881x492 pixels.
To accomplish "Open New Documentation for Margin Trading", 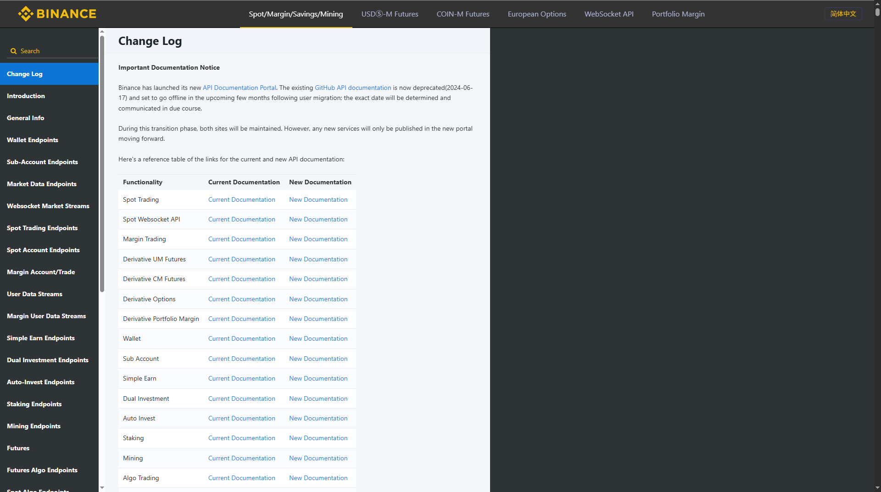I will [x=318, y=239].
